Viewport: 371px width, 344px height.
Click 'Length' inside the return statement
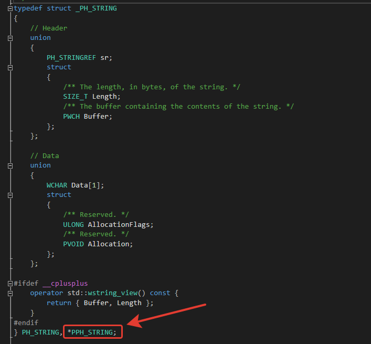(129, 303)
